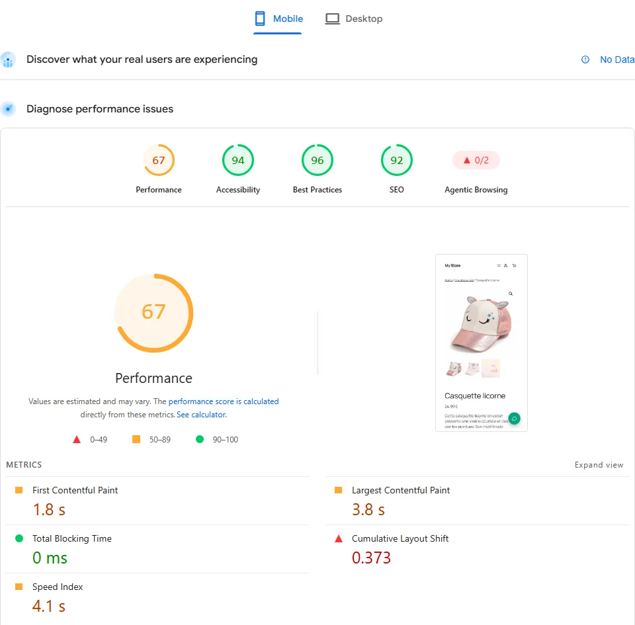The image size is (635, 625).
Task: Click the Speed Index orange square icon
Action: coord(19,587)
